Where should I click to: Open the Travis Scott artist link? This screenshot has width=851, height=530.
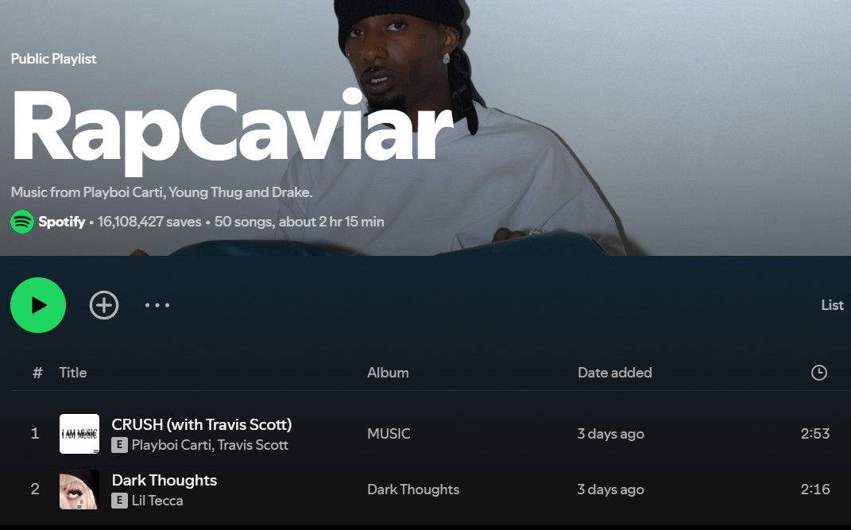click(x=253, y=445)
